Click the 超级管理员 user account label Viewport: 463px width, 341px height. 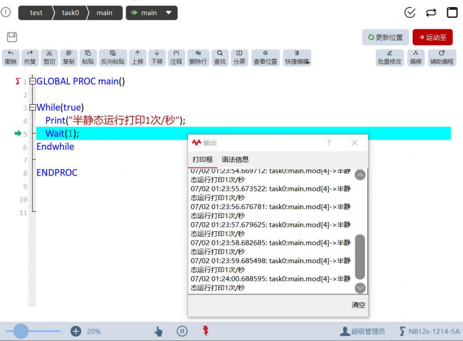coord(362,332)
